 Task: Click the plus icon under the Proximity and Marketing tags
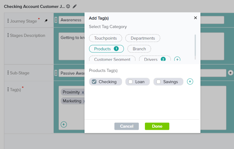pos(63,124)
